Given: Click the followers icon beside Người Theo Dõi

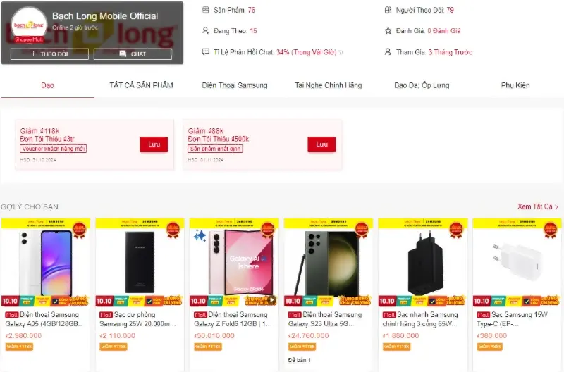Looking at the screenshot, I should tap(388, 10).
